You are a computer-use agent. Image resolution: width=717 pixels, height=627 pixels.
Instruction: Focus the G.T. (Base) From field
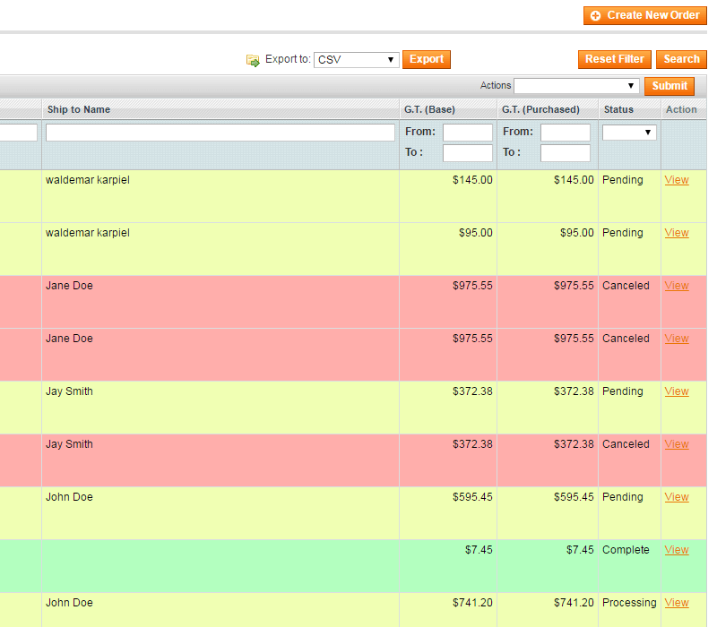[467, 133]
